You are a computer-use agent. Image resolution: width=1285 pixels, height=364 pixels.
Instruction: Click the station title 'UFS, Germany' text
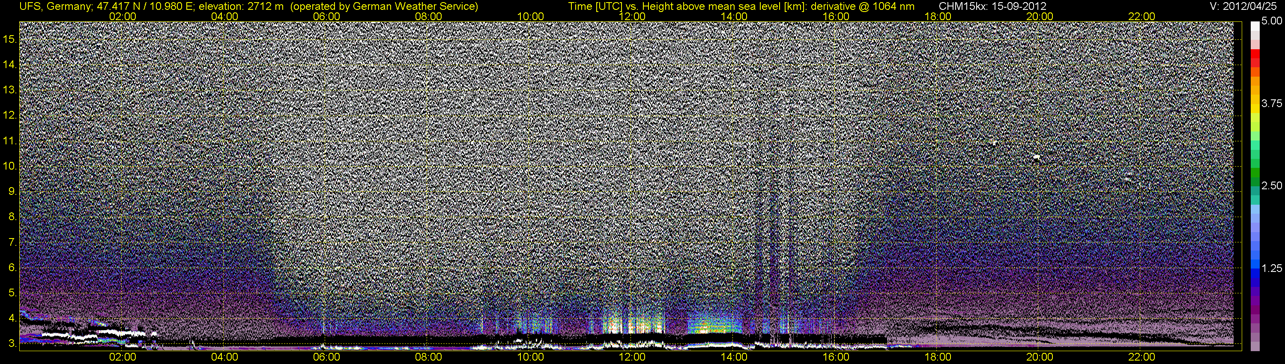(x=55, y=6)
